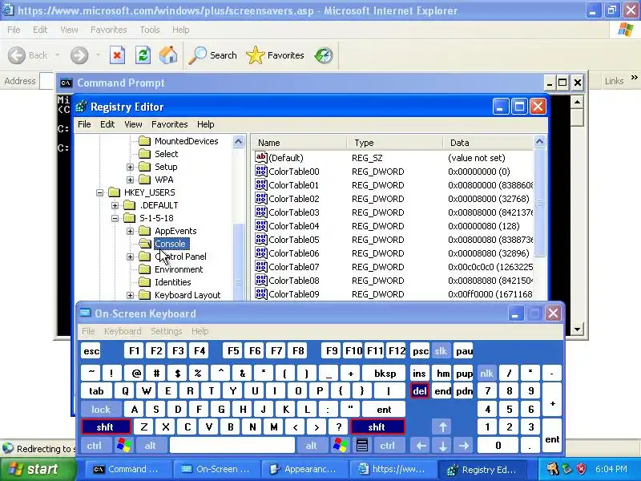Open On-Screen Keyboard Settings menu
Screen dimensions: 641x481
click(167, 331)
